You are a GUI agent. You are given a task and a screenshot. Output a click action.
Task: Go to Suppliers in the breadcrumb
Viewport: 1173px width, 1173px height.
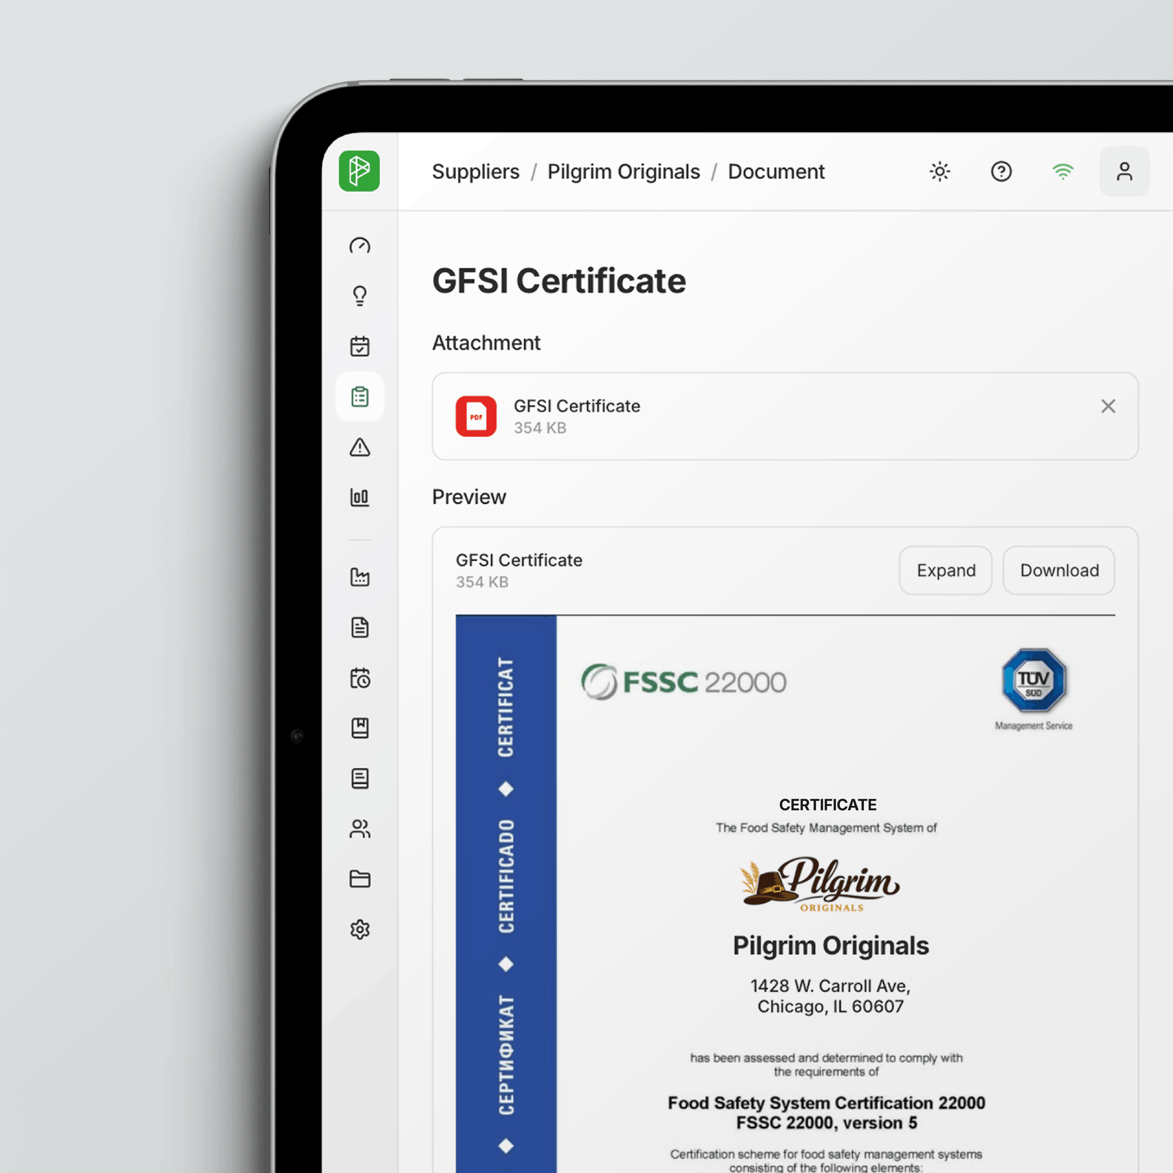[476, 172]
